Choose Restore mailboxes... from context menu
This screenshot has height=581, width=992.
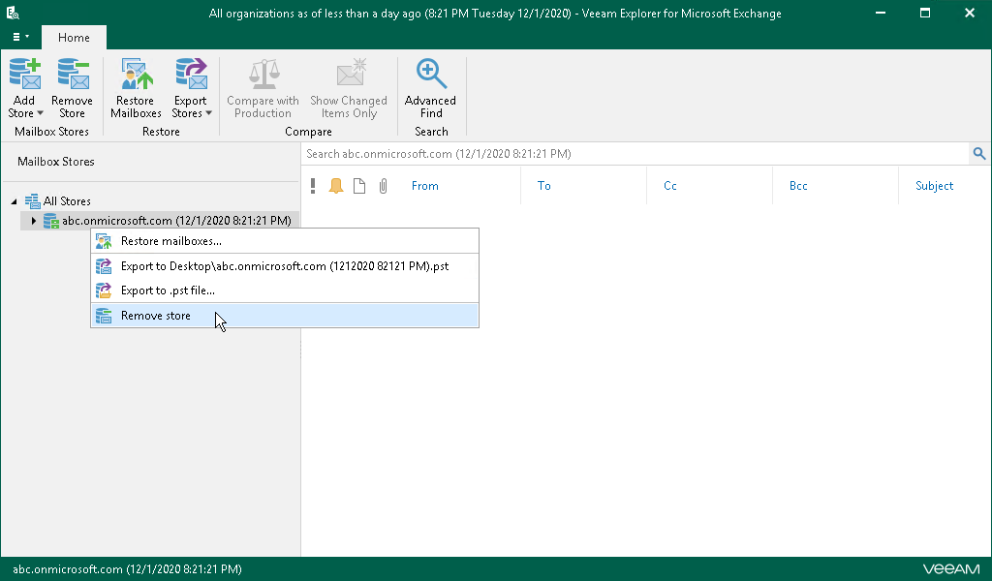pos(285,241)
